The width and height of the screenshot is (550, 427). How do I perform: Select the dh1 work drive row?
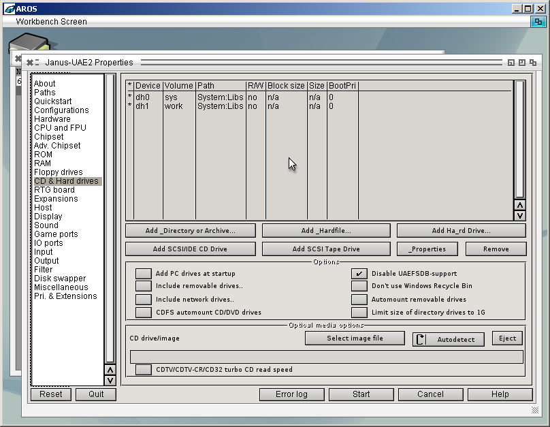point(319,106)
